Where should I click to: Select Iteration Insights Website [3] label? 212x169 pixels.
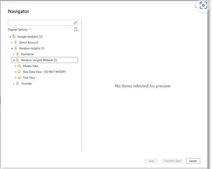click(x=39, y=60)
